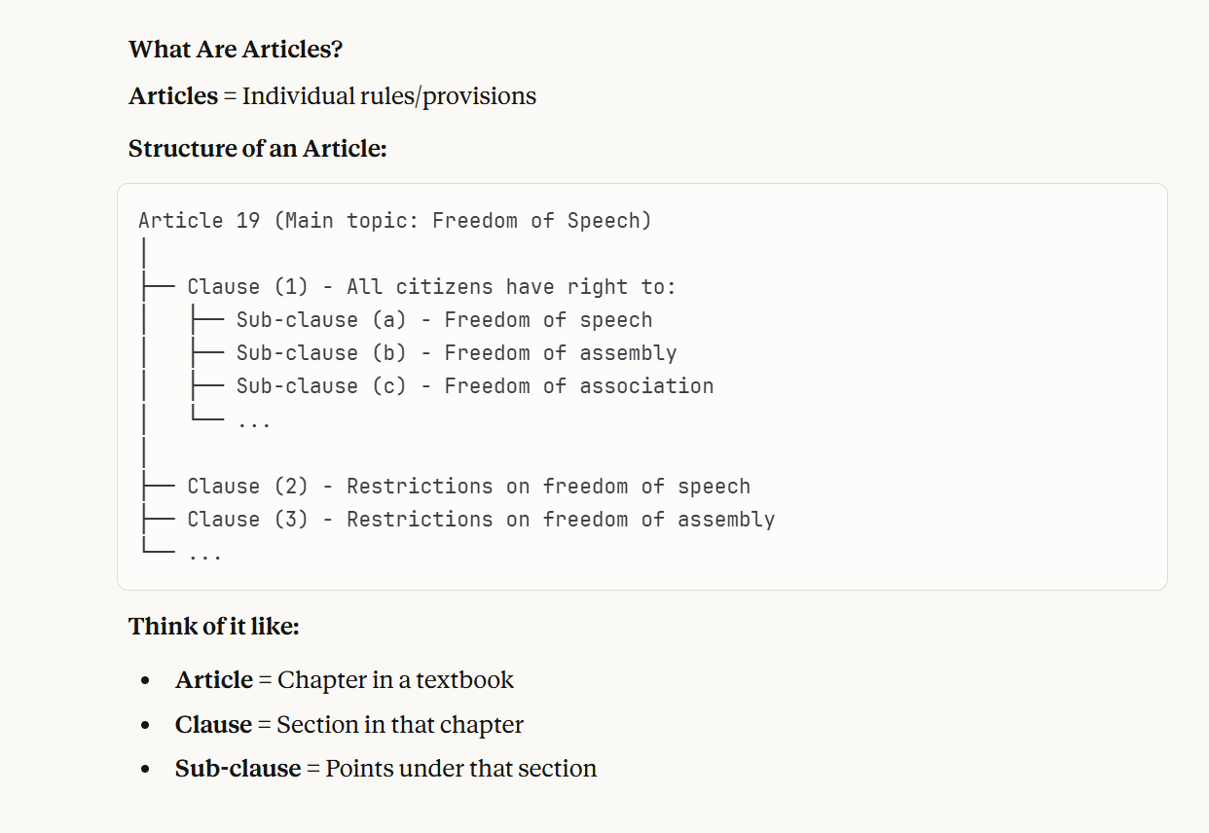The image size is (1209, 833).
Task: Click the "What Are Articles?" heading
Action: (235, 50)
